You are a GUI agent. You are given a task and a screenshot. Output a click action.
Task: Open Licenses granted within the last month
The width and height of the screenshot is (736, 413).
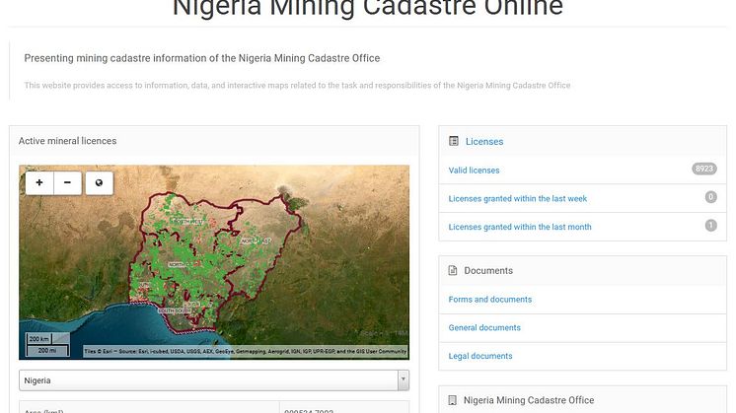tap(520, 227)
